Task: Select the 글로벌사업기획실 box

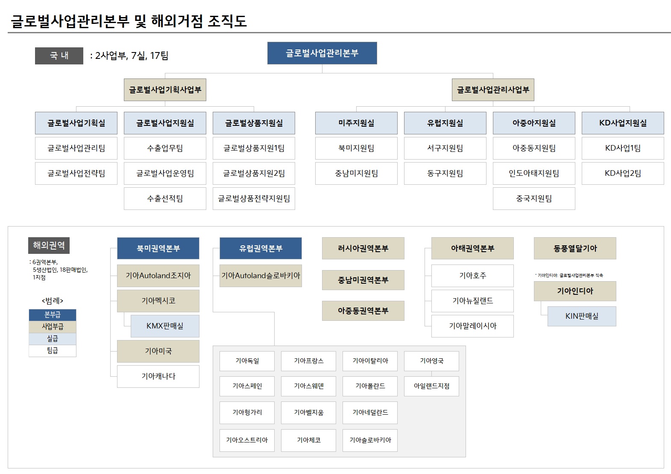Action: [x=76, y=123]
